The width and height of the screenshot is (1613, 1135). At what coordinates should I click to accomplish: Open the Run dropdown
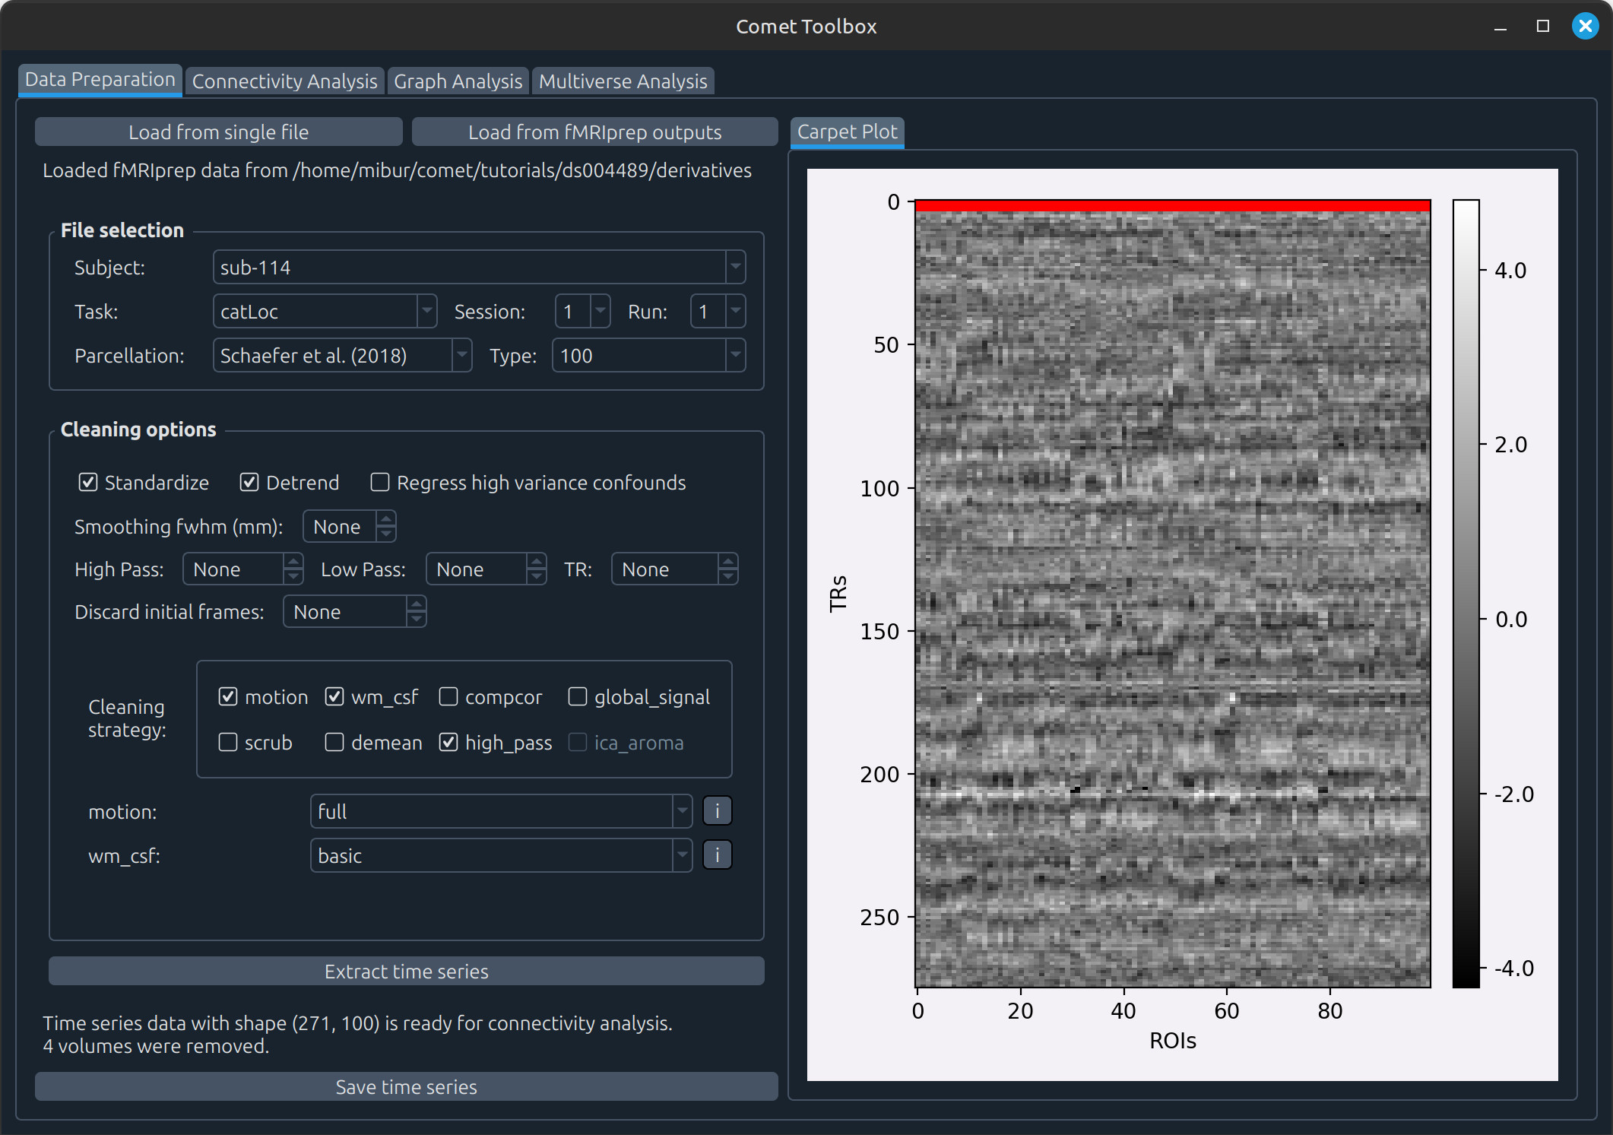click(x=718, y=312)
